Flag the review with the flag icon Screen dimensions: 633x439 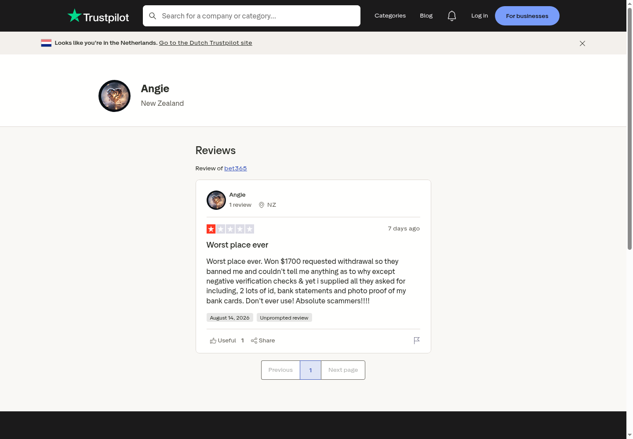417,341
